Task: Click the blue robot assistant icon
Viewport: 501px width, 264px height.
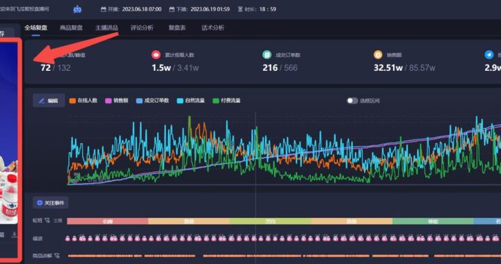Action: 77,9
